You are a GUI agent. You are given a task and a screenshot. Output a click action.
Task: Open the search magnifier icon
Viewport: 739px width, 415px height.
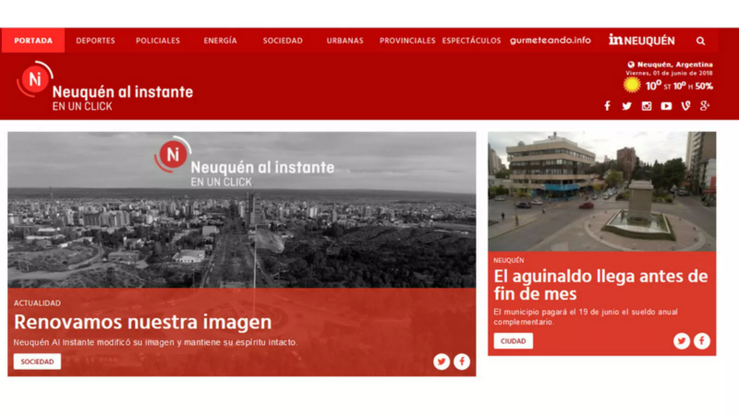(700, 41)
